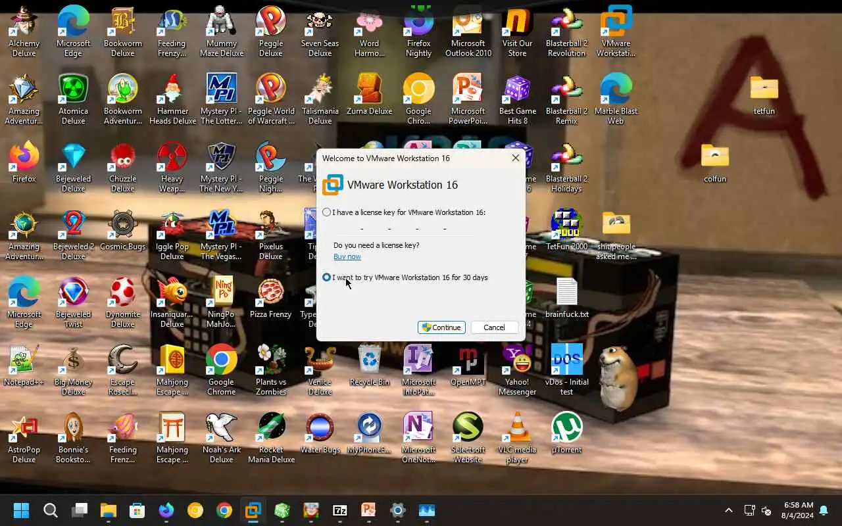Click the Continue button

tap(441, 327)
